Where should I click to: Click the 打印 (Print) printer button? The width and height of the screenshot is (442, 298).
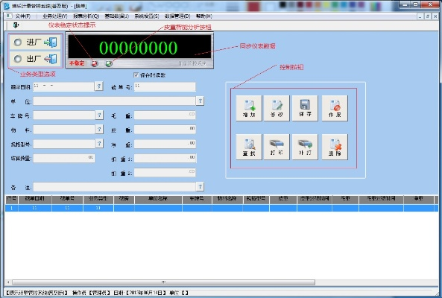277,147
